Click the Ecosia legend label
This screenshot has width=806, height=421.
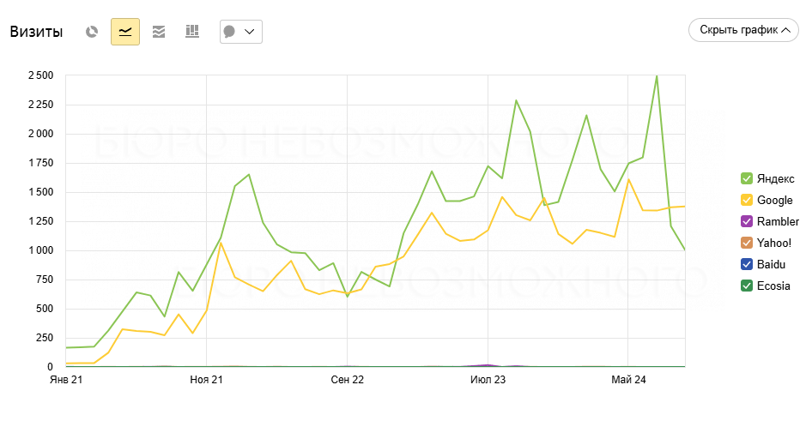[773, 286]
